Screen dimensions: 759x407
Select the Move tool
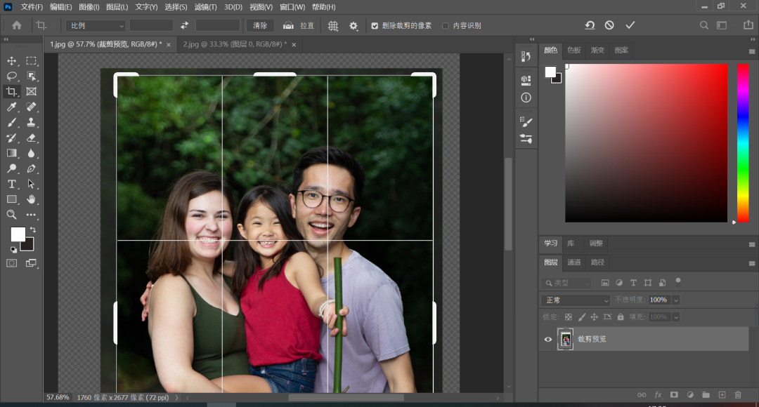[12, 61]
